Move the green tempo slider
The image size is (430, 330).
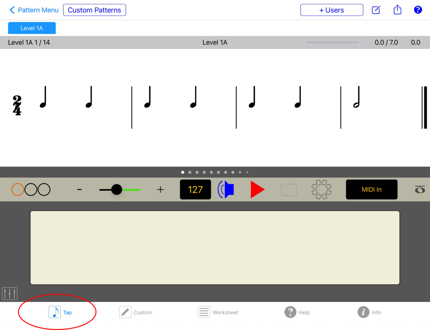116,189
